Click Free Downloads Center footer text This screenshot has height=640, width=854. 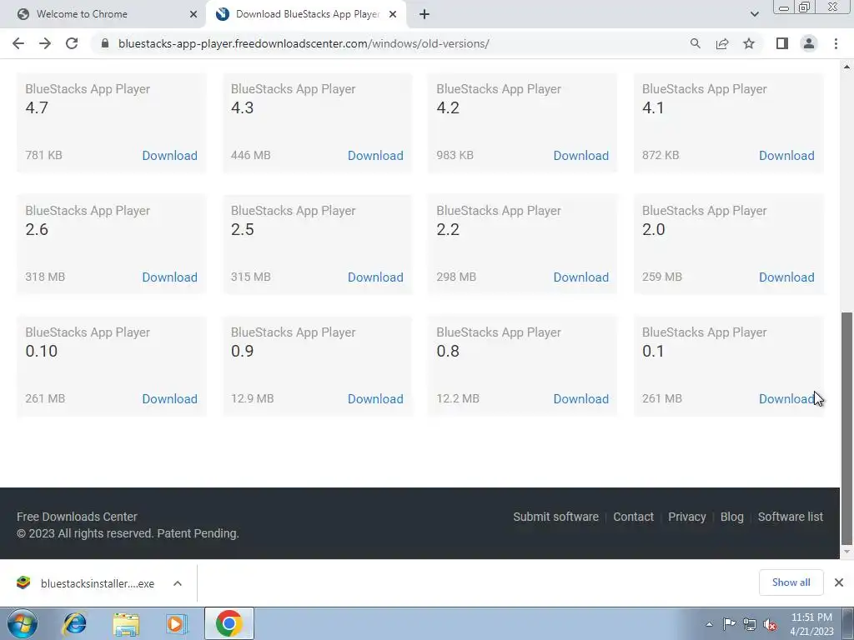(x=77, y=517)
